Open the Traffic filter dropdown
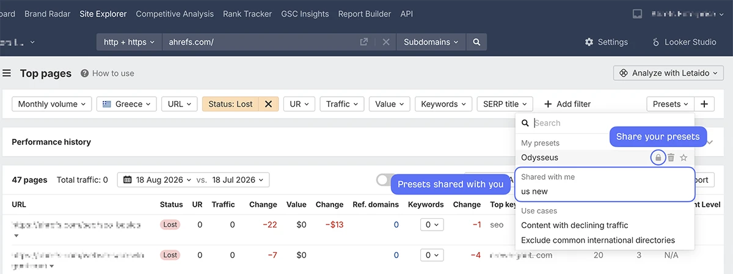This screenshot has width=733, height=274. pyautogui.click(x=342, y=104)
